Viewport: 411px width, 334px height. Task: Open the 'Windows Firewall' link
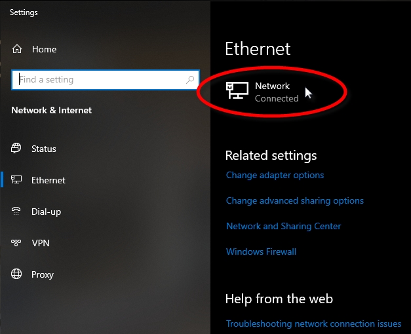click(x=261, y=251)
